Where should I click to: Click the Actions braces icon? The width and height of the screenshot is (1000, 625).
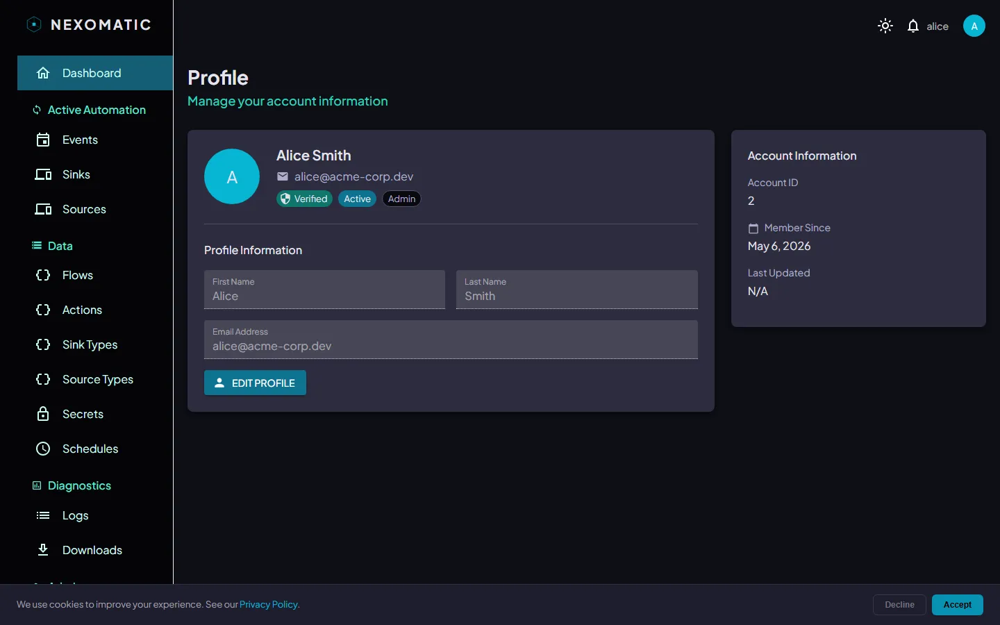click(43, 310)
